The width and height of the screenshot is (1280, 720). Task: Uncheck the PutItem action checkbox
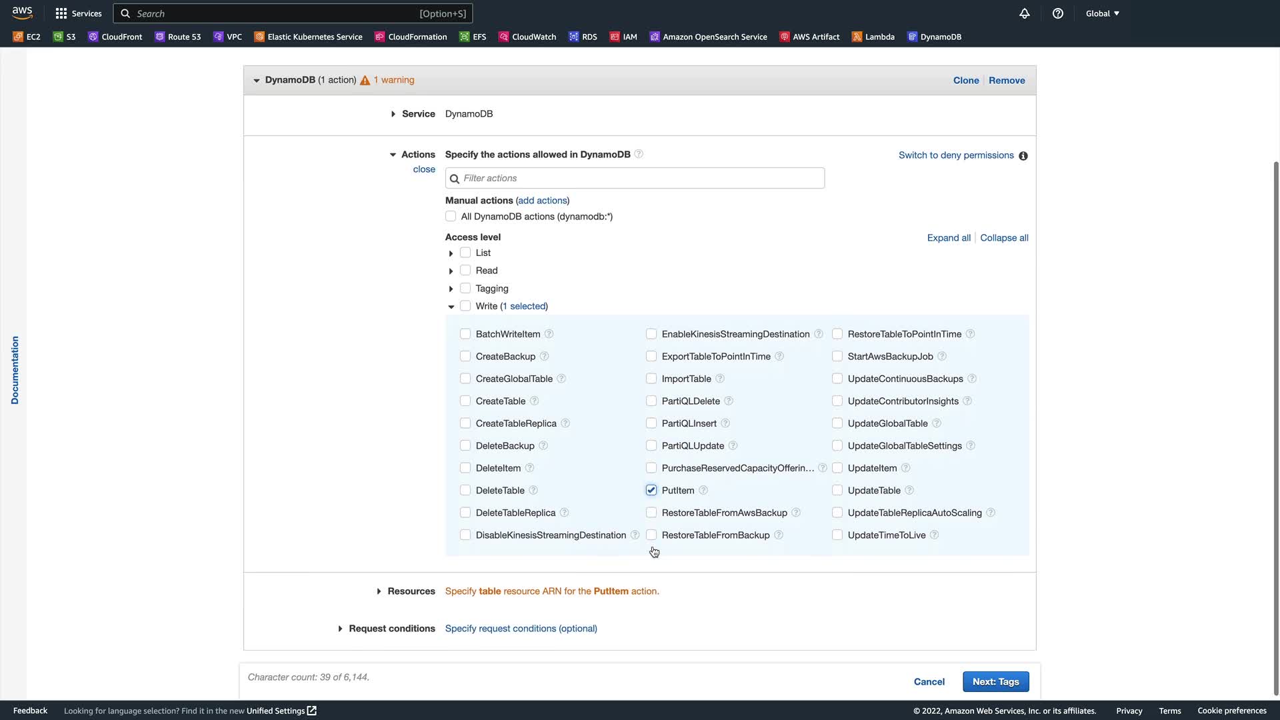[x=651, y=491]
